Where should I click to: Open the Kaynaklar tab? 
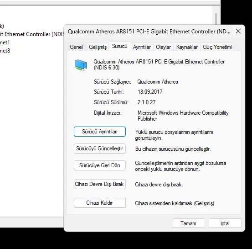point(187,47)
